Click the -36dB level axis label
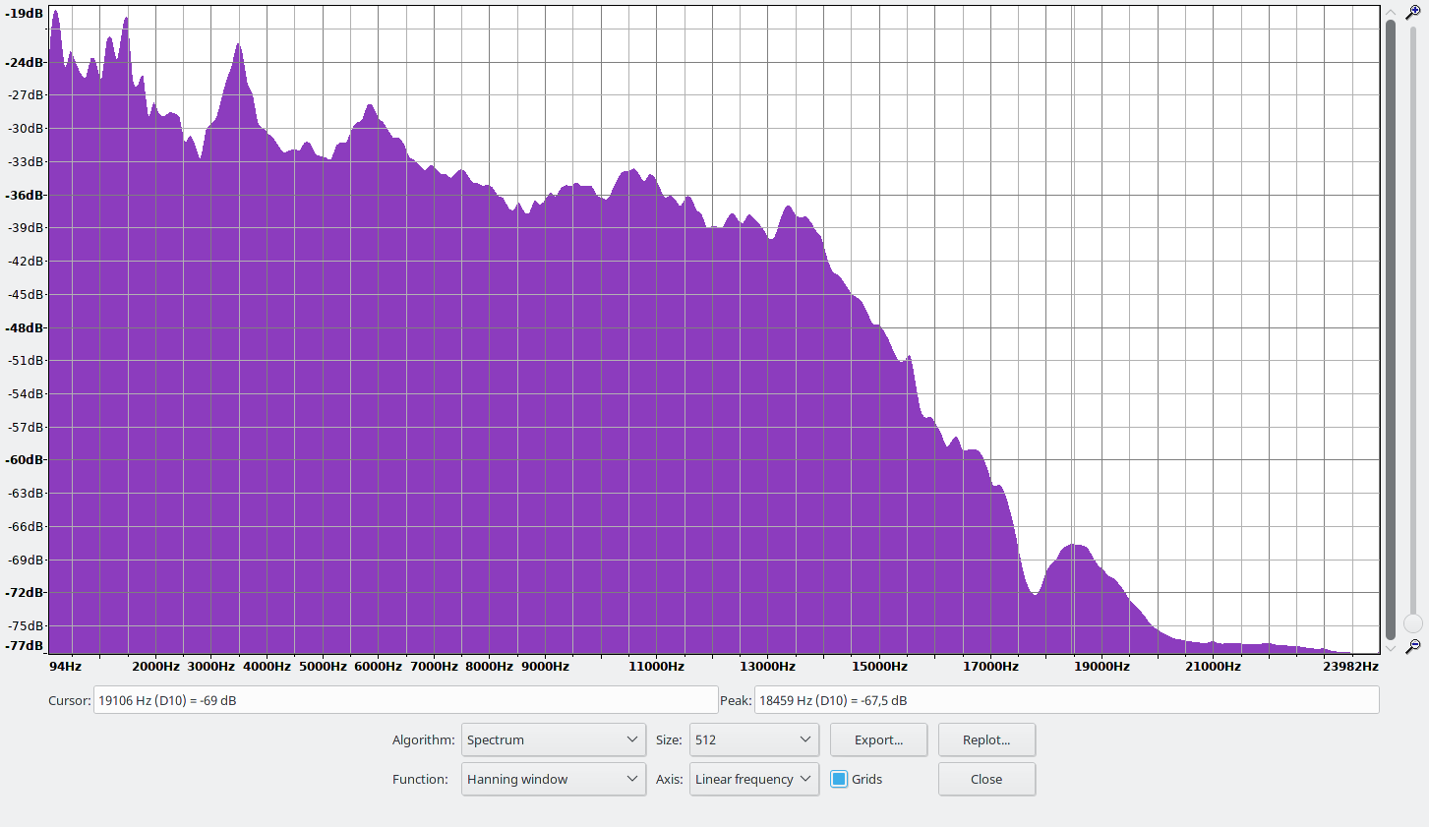Viewport: 1429px width, 827px height. (x=25, y=195)
